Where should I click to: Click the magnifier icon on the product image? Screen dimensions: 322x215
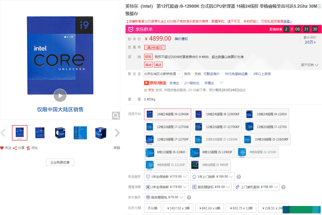coord(116,116)
